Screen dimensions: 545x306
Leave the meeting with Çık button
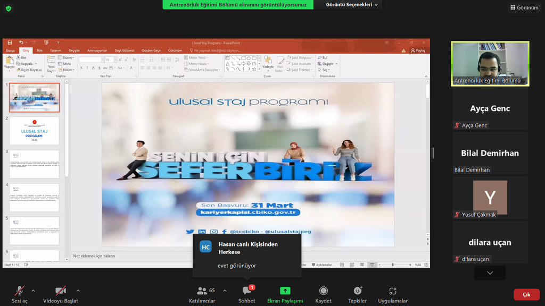point(526,294)
